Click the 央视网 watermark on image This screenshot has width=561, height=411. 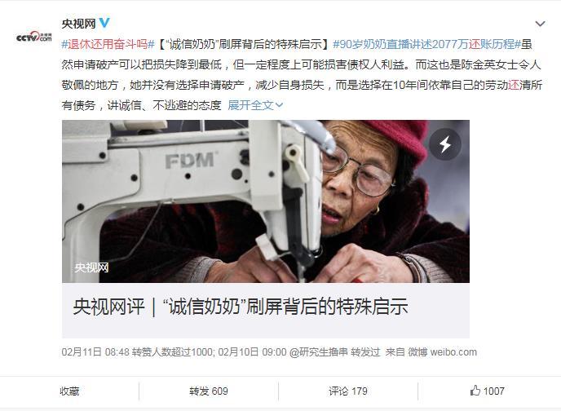91,267
